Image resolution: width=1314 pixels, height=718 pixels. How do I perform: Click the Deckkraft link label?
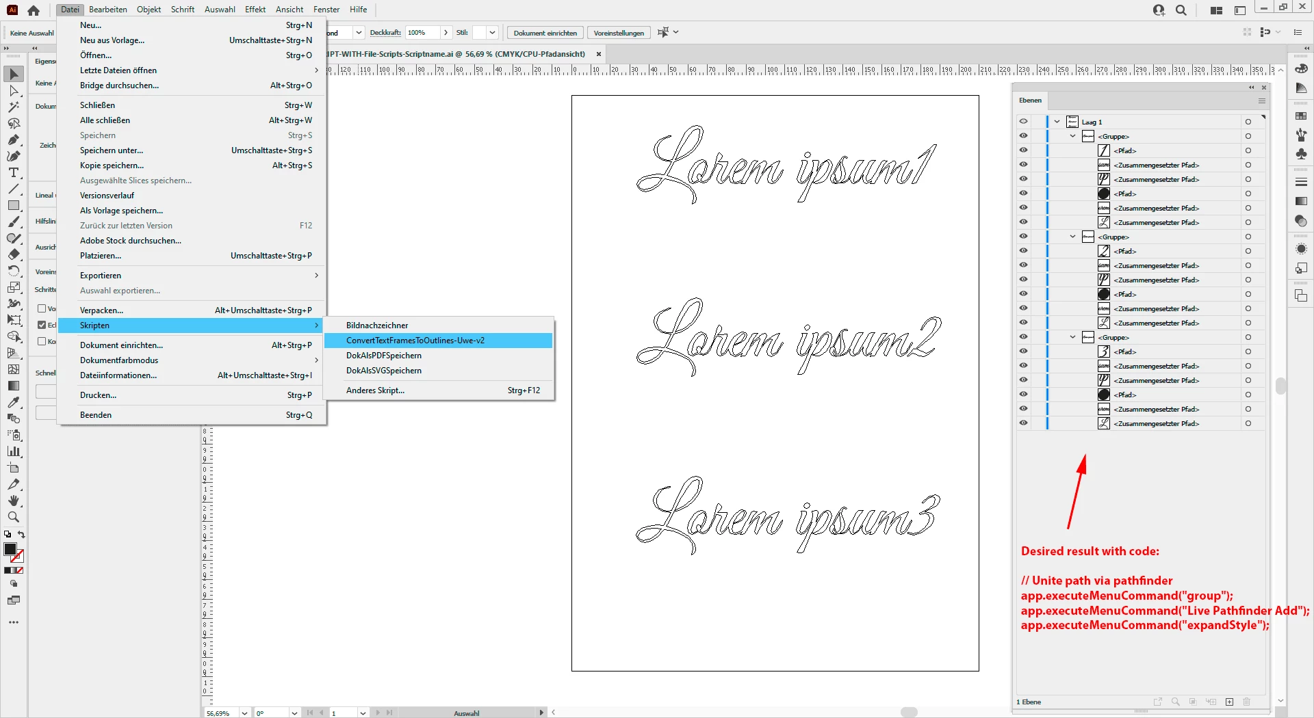385,33
